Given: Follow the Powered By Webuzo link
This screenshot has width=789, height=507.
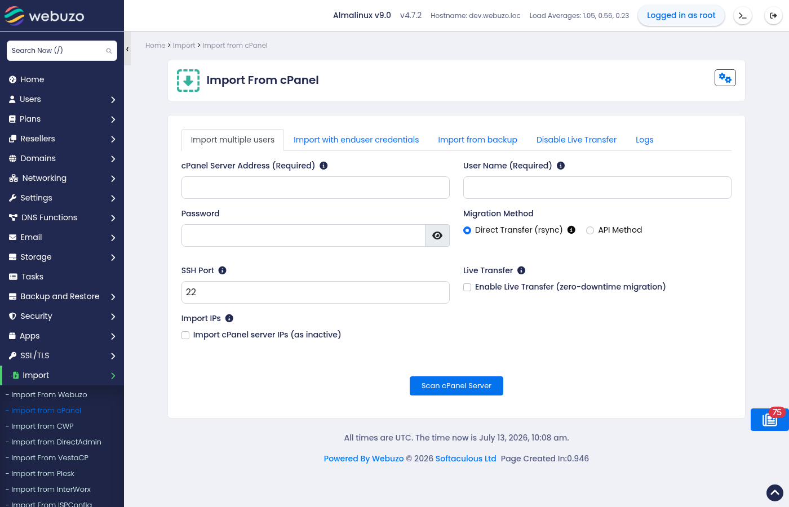Looking at the screenshot, I should click(x=364, y=459).
